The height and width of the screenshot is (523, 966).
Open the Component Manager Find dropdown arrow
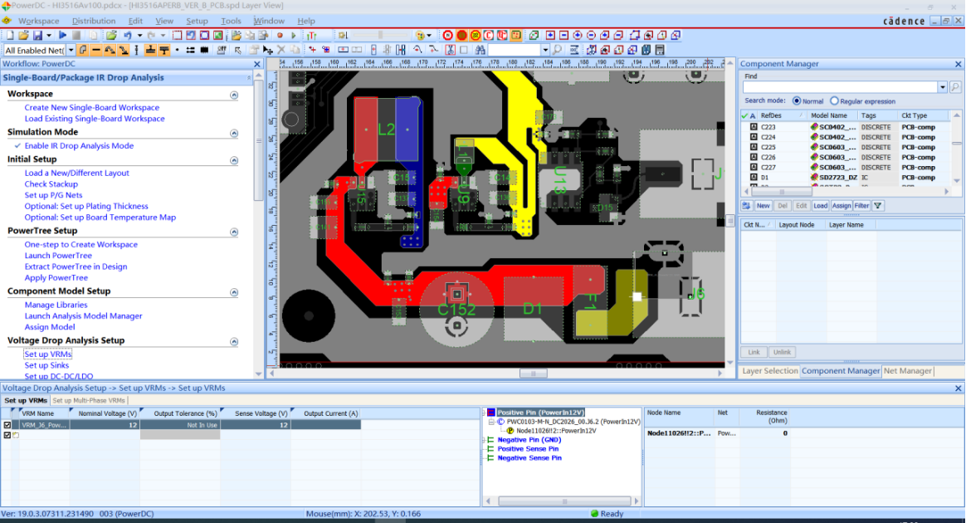(x=943, y=87)
